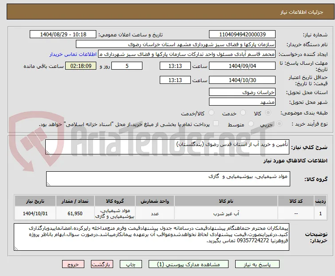Viewport: 335px width, 276px height.
Task: Click the remaining time countdown 02:18:09
Action: tap(81, 66)
